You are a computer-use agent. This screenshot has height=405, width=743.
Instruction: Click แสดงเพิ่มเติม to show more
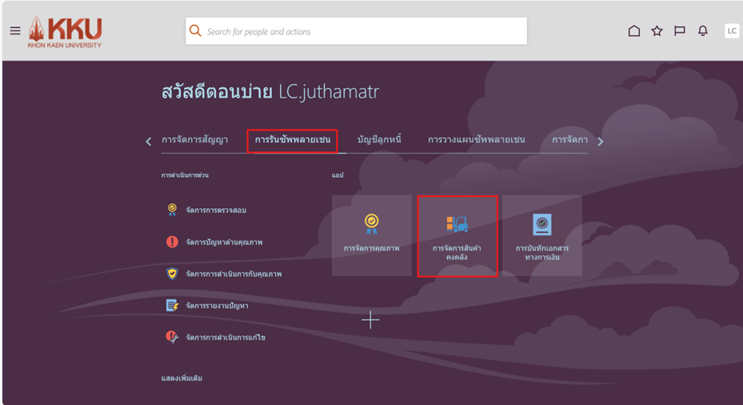(182, 378)
